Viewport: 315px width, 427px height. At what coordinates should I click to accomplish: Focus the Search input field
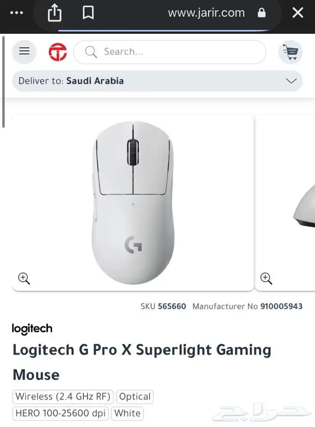point(170,52)
